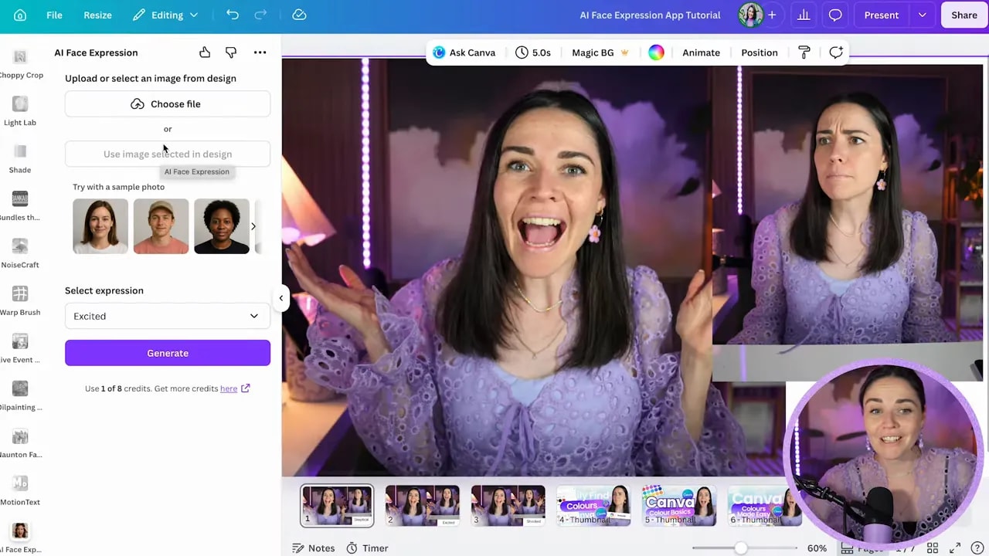Select the woman in white sample photo
This screenshot has width=989, height=556.
point(100,226)
